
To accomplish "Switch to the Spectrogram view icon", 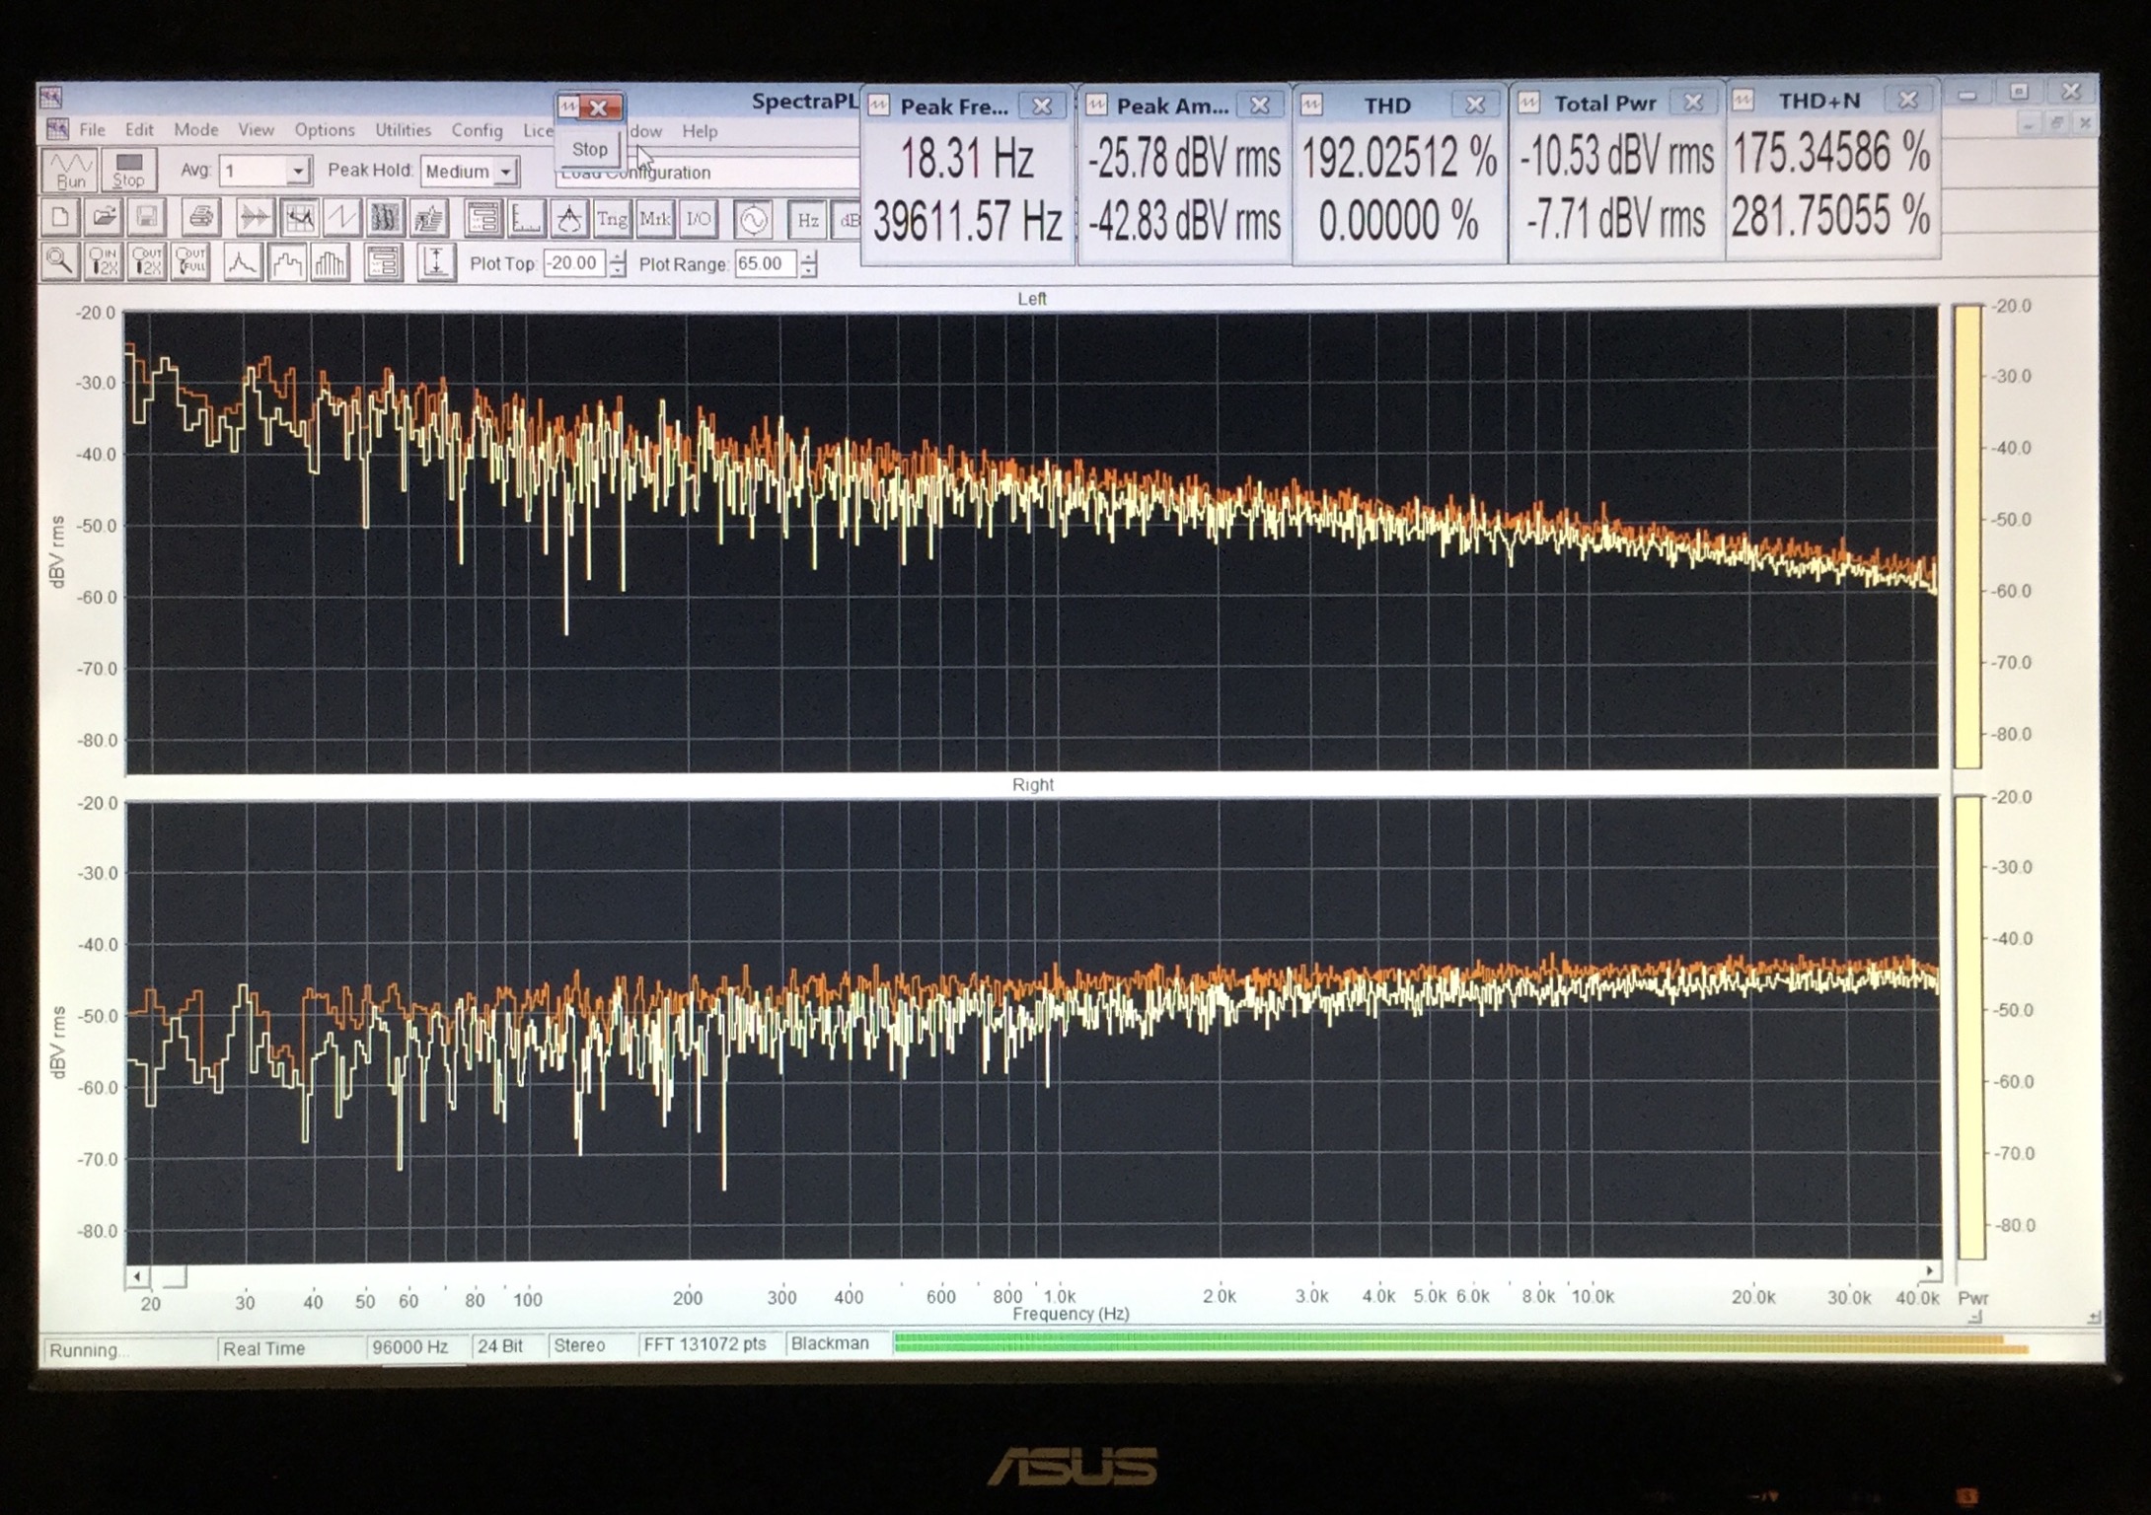I will point(385,218).
